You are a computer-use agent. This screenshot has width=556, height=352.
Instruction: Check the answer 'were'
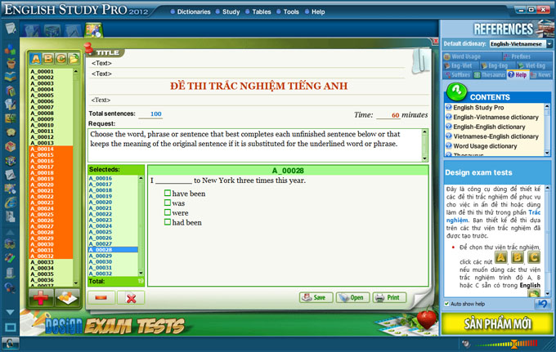168,212
